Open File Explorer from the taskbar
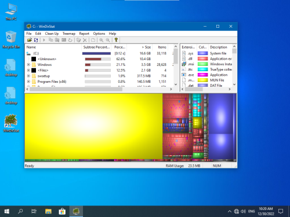Viewport: 290px width, 217px height. [48, 211]
